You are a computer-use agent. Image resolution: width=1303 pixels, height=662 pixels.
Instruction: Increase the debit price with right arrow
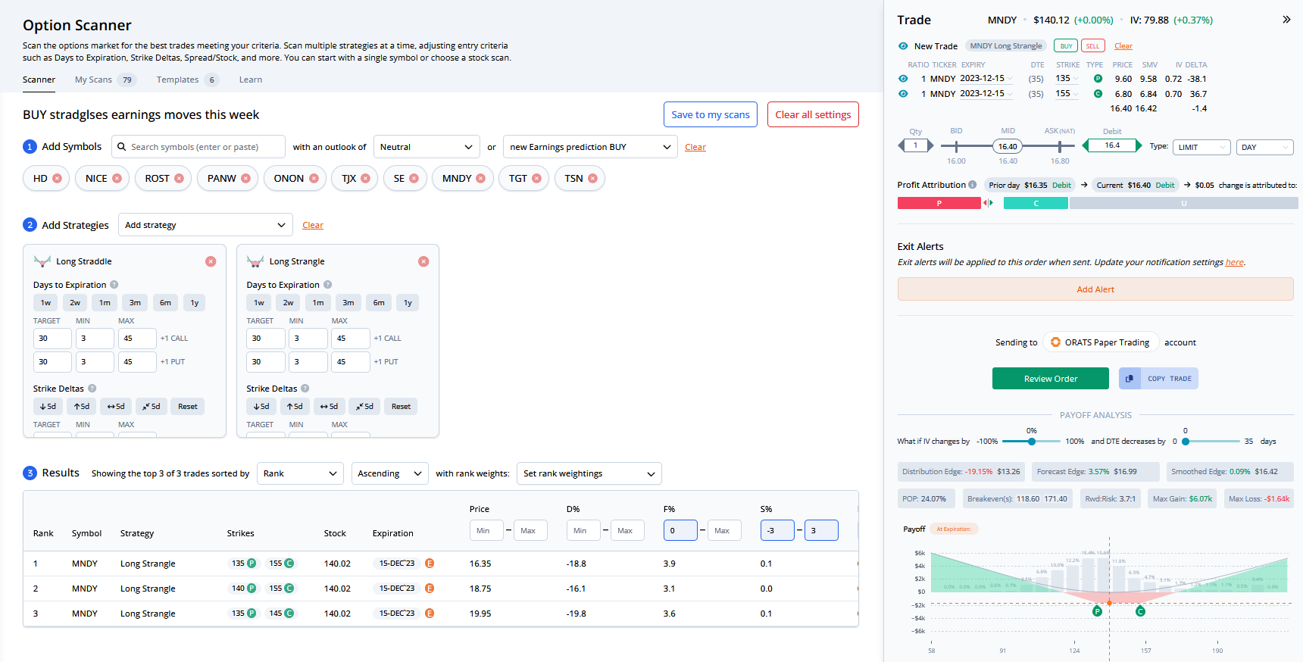coord(1138,145)
